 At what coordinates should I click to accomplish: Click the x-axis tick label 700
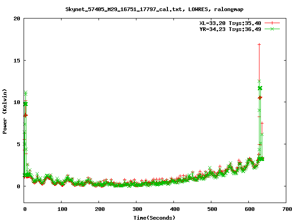click(287, 209)
